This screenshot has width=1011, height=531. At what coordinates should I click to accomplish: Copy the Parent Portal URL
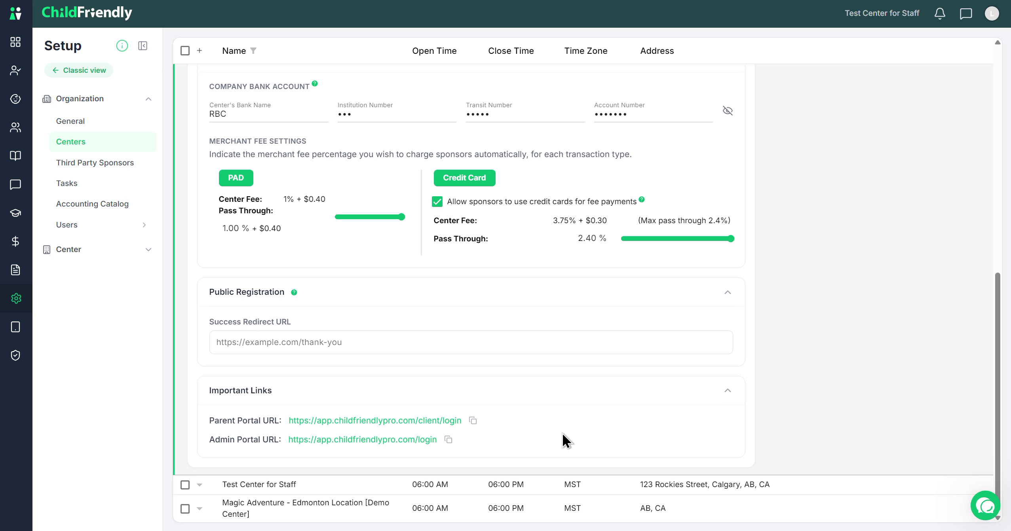[473, 420]
